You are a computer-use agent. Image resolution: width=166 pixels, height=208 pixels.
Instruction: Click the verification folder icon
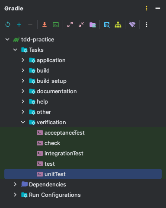(32, 123)
